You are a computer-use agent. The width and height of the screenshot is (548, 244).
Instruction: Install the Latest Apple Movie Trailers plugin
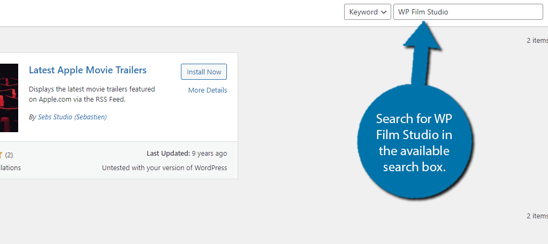pos(204,72)
